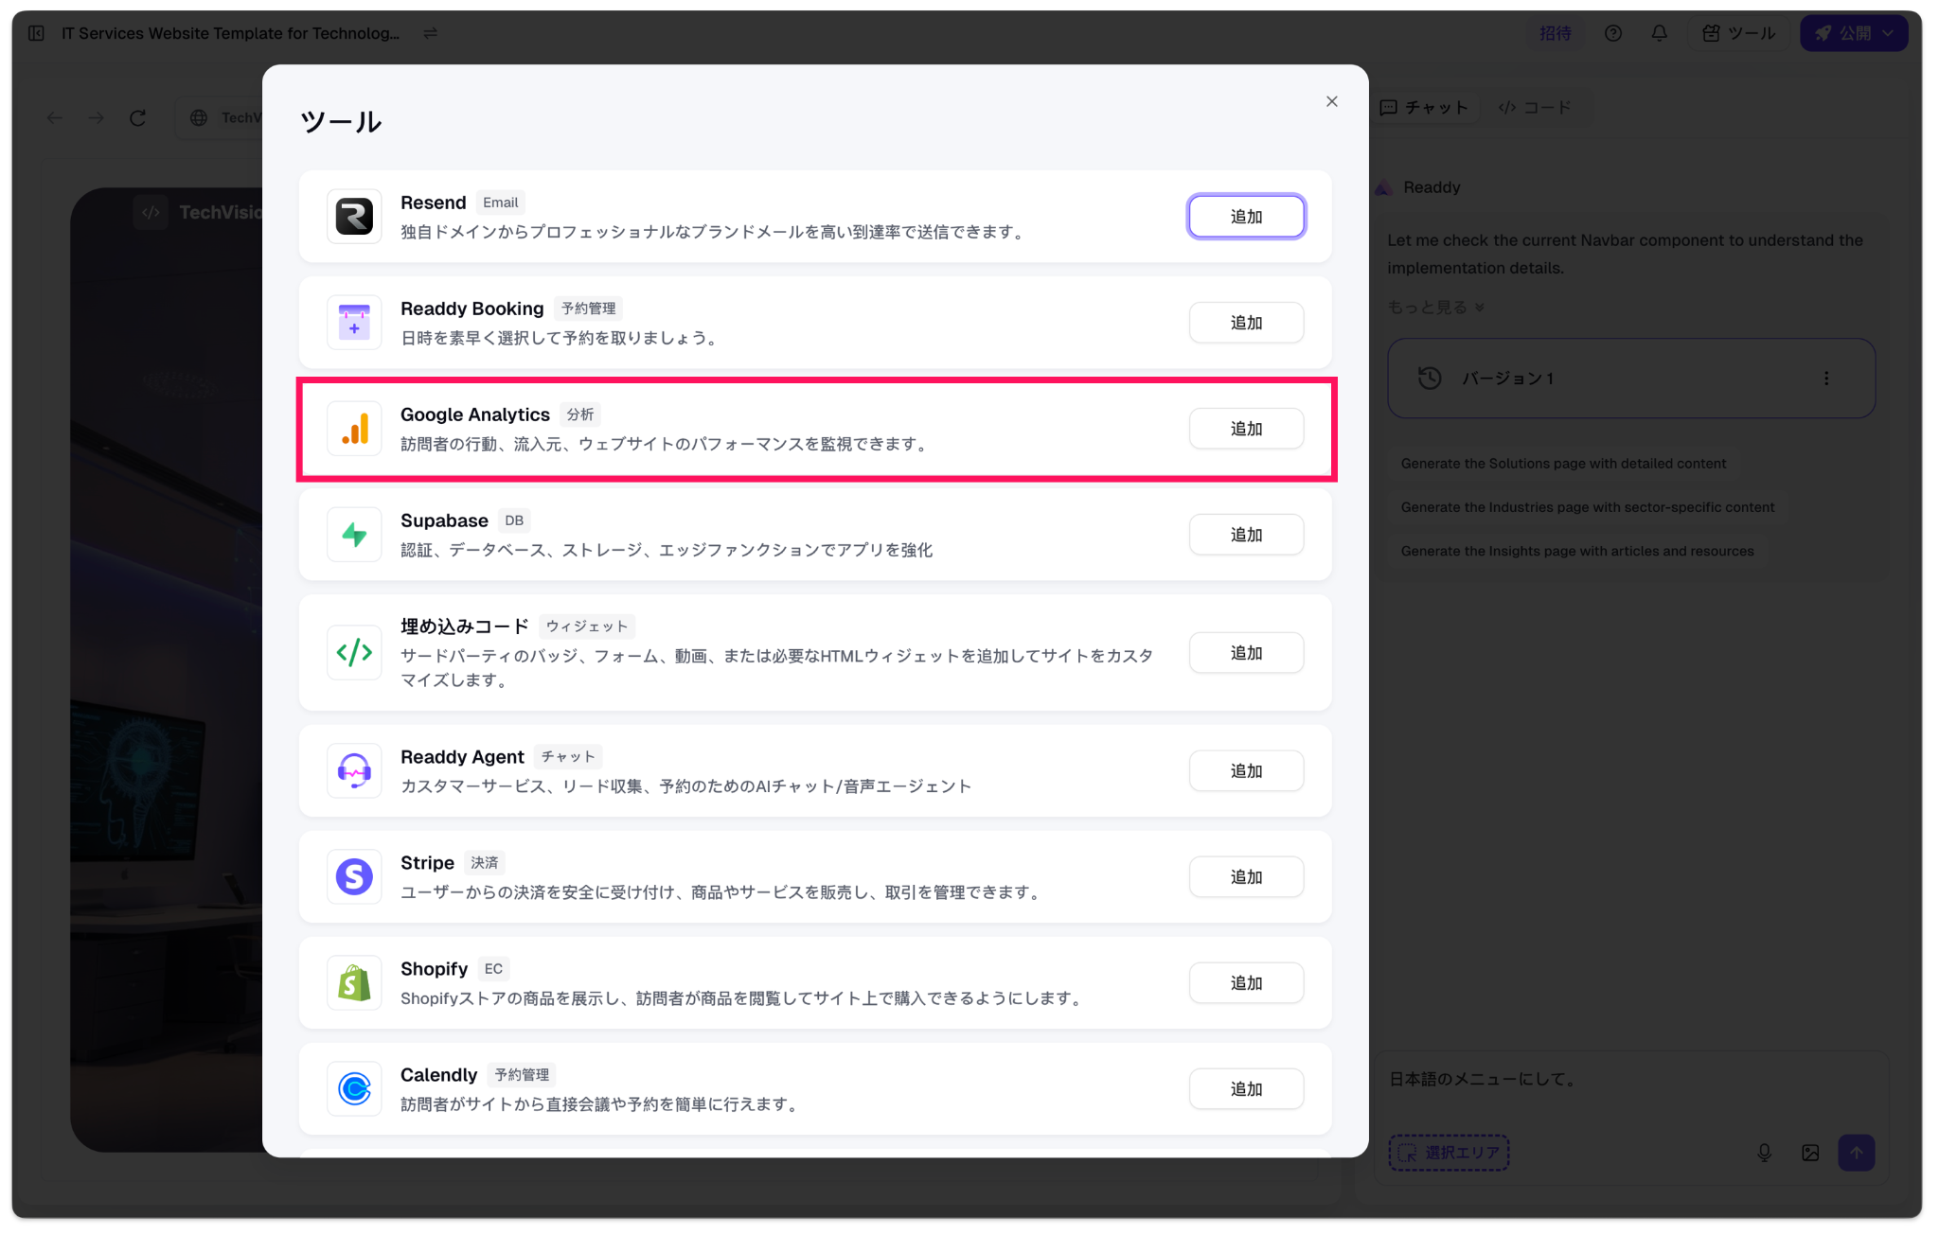This screenshot has height=1235, width=1939.
Task: Click the Email tag next to Resend
Action: pyautogui.click(x=500, y=203)
